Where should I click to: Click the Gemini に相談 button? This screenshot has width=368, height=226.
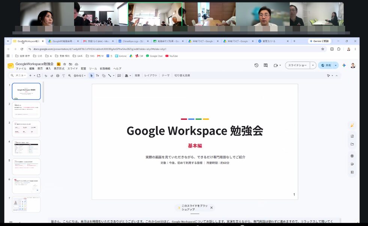coord(319,41)
